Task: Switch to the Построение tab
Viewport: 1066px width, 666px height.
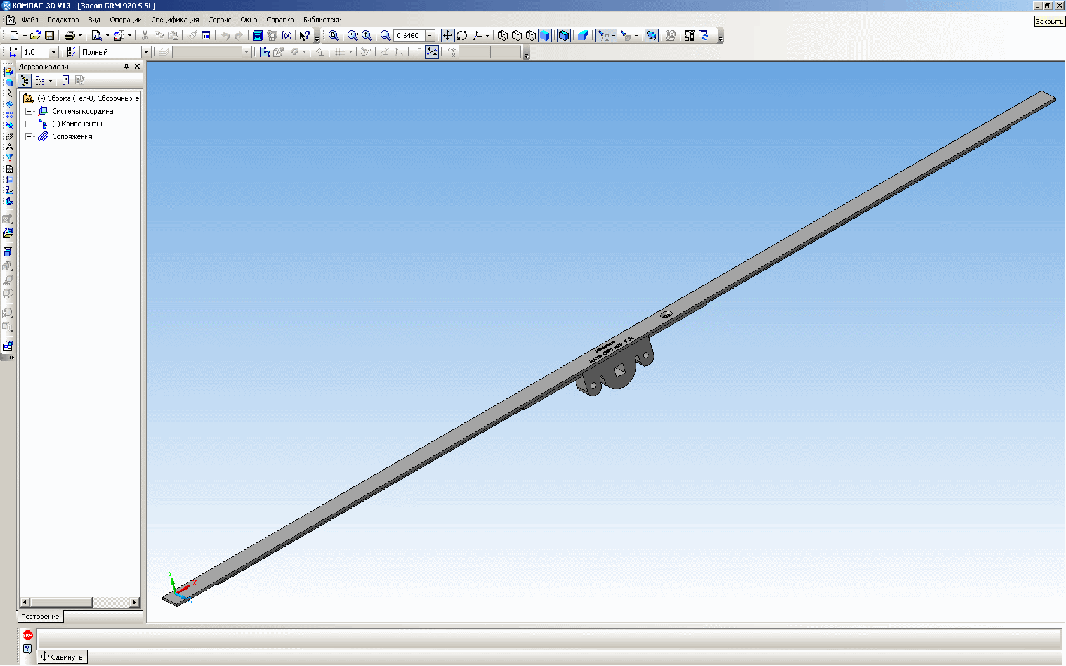Action: point(40,617)
